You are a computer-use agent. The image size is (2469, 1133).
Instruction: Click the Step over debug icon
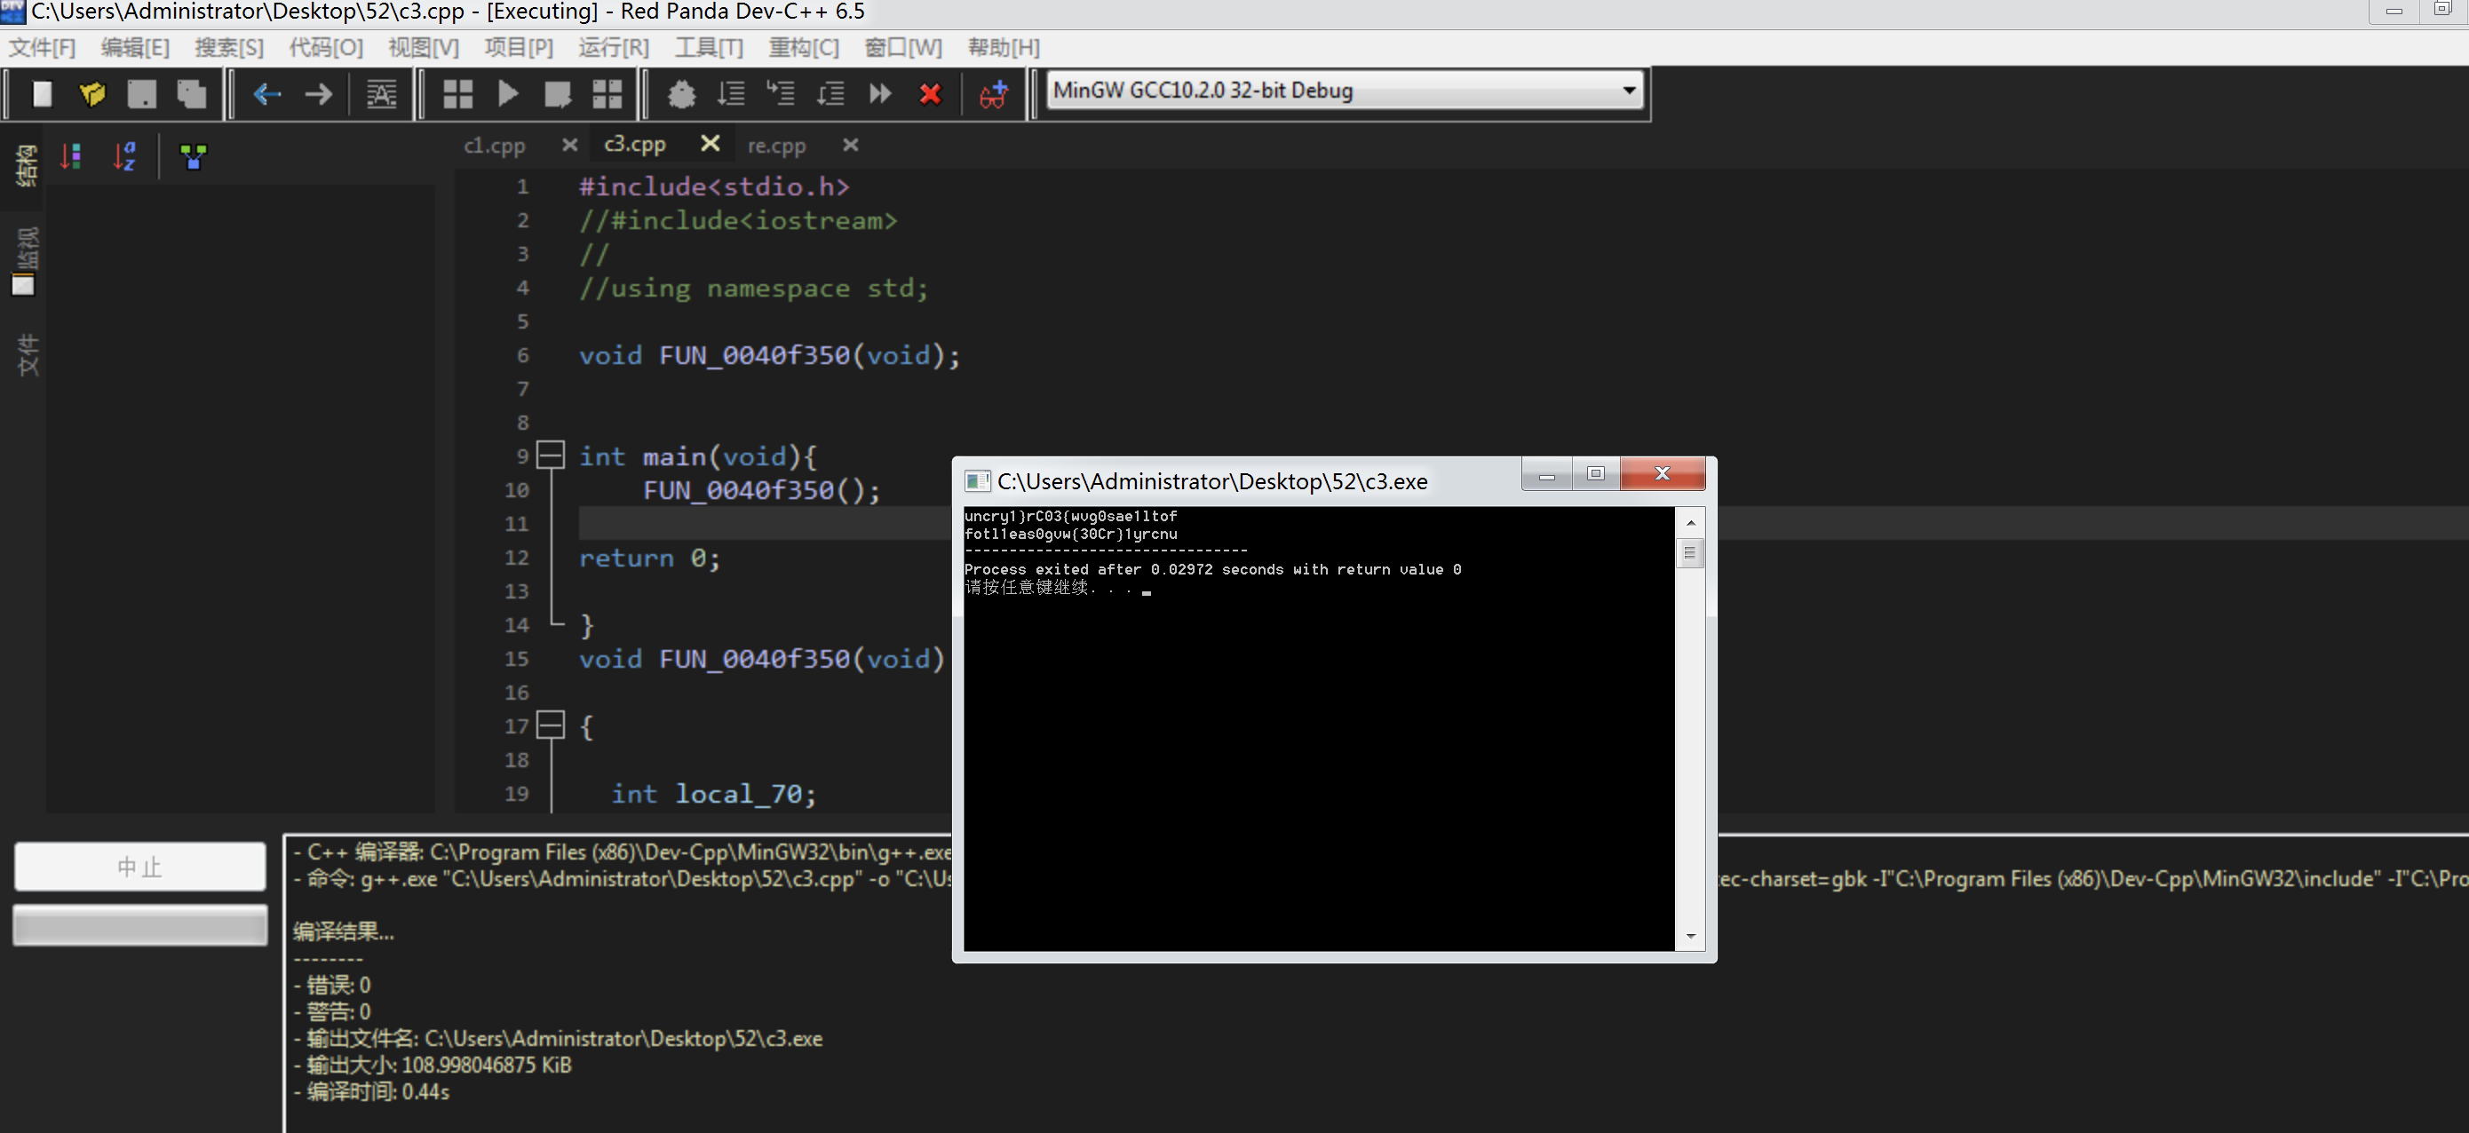point(731,94)
